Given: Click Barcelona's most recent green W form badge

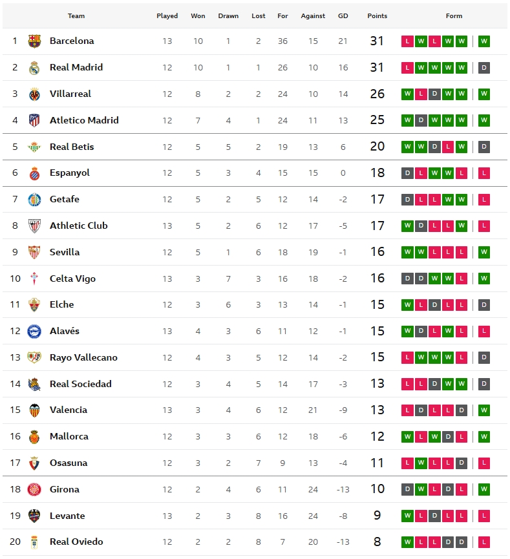Looking at the screenshot, I should point(484,41).
